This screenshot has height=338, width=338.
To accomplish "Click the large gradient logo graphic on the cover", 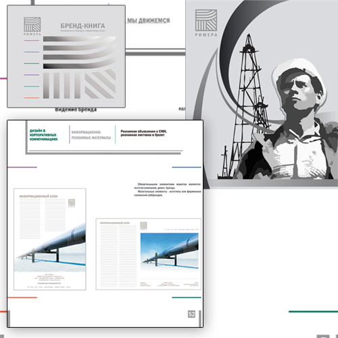I will pyautogui.click(x=79, y=67).
